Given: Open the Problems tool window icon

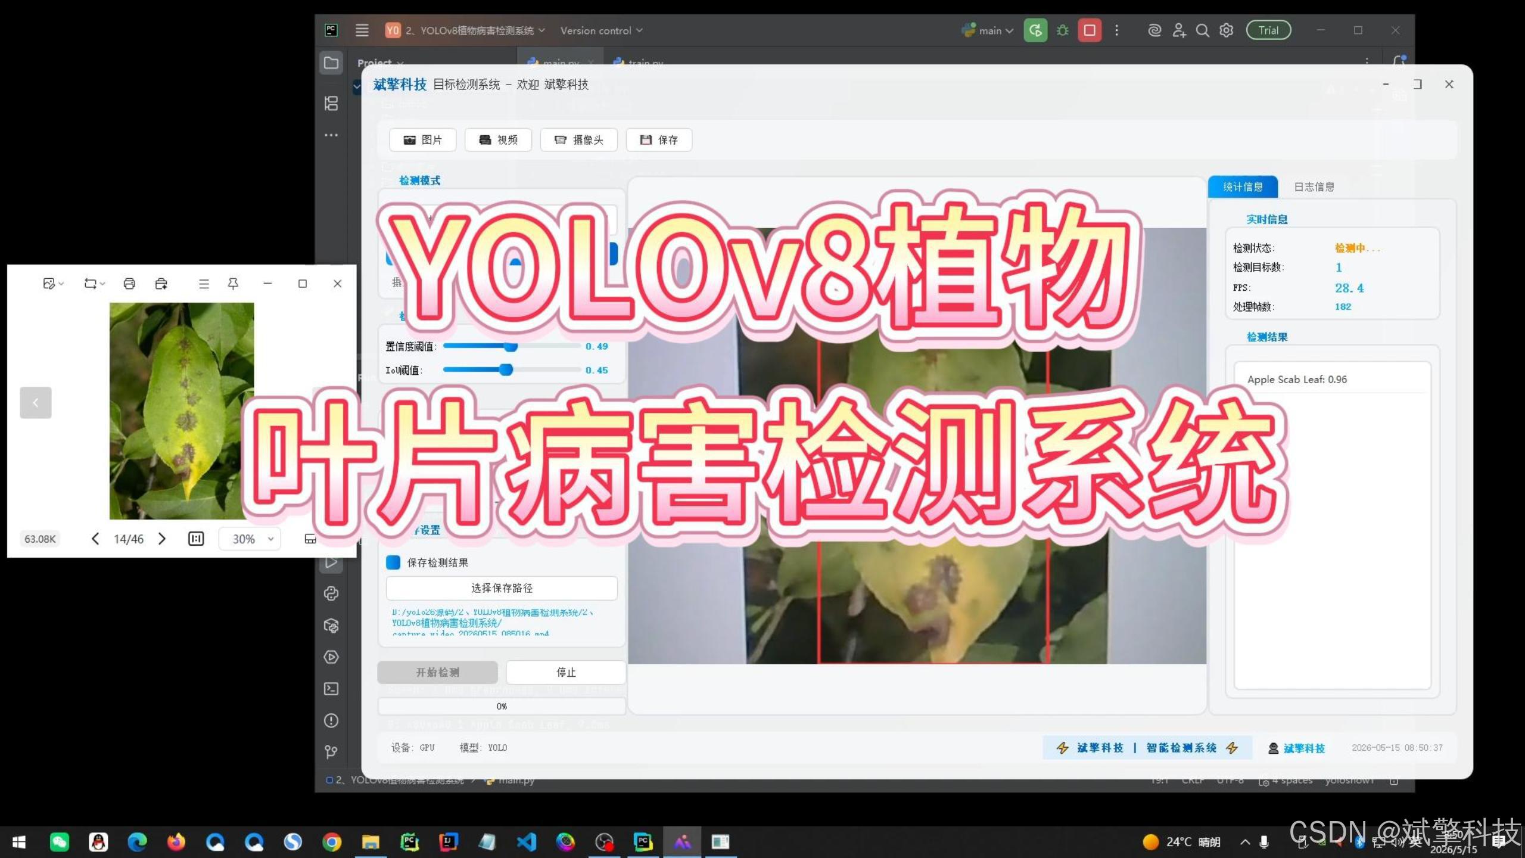Looking at the screenshot, I should pyautogui.click(x=331, y=721).
